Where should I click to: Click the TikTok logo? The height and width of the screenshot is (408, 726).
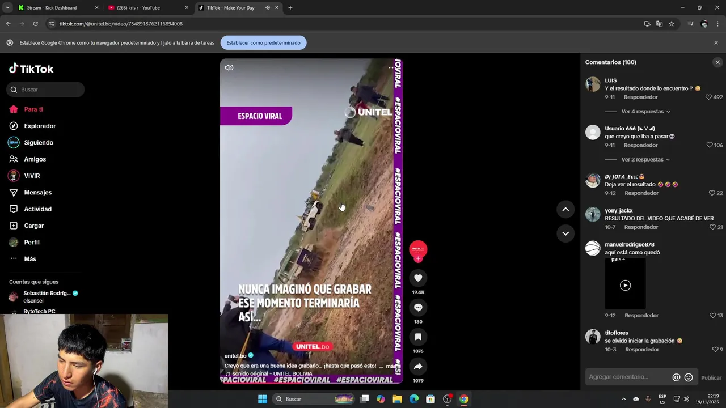coord(31,69)
